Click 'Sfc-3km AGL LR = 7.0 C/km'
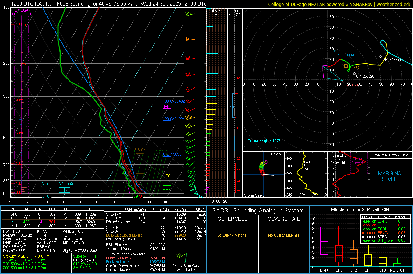The image size is (413, 274). point(26,256)
